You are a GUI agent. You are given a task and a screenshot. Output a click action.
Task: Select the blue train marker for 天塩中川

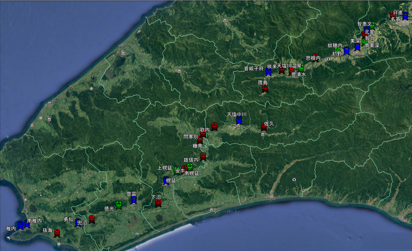[x=239, y=120]
